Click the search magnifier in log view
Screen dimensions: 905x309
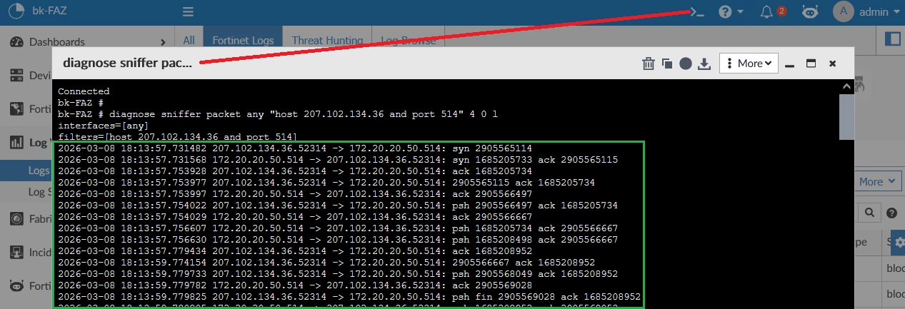click(869, 213)
